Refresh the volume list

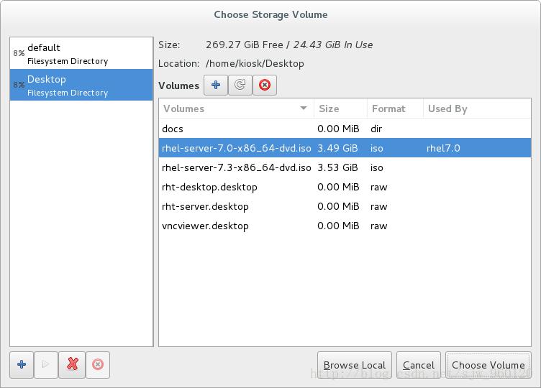pos(240,86)
